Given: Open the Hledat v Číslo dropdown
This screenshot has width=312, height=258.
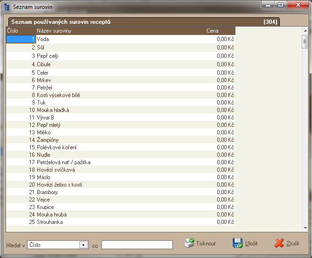Looking at the screenshot, I should [x=84, y=244].
